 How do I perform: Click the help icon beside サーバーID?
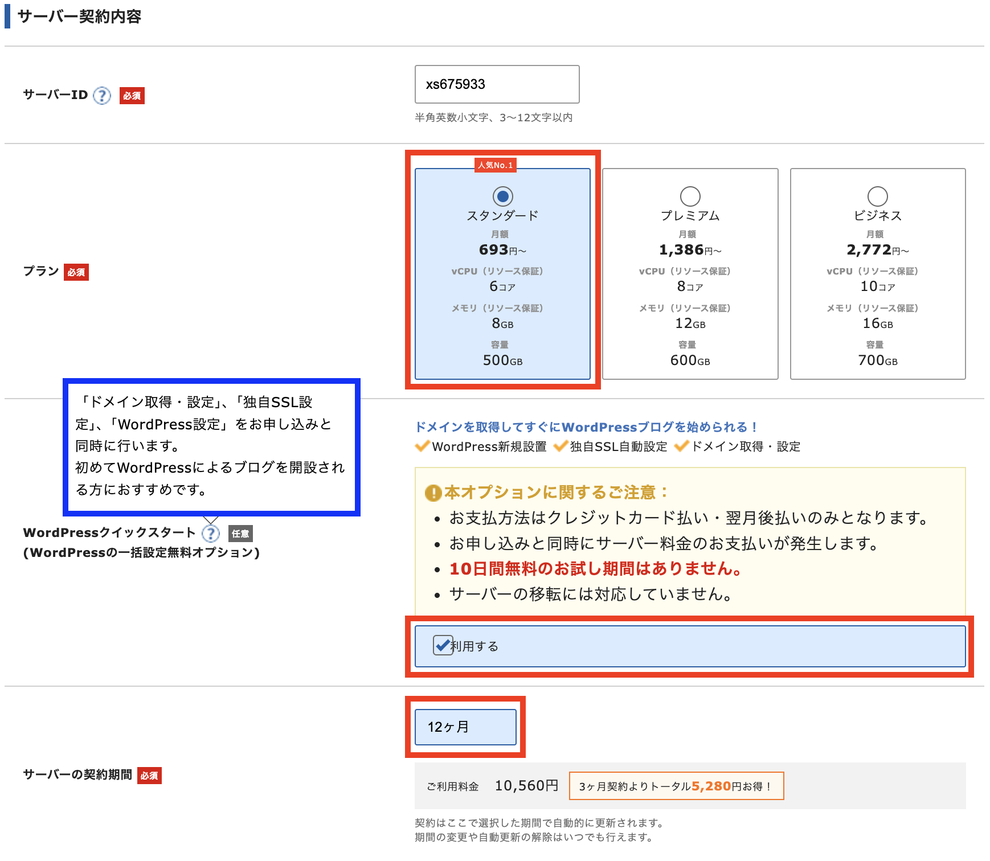[x=102, y=95]
